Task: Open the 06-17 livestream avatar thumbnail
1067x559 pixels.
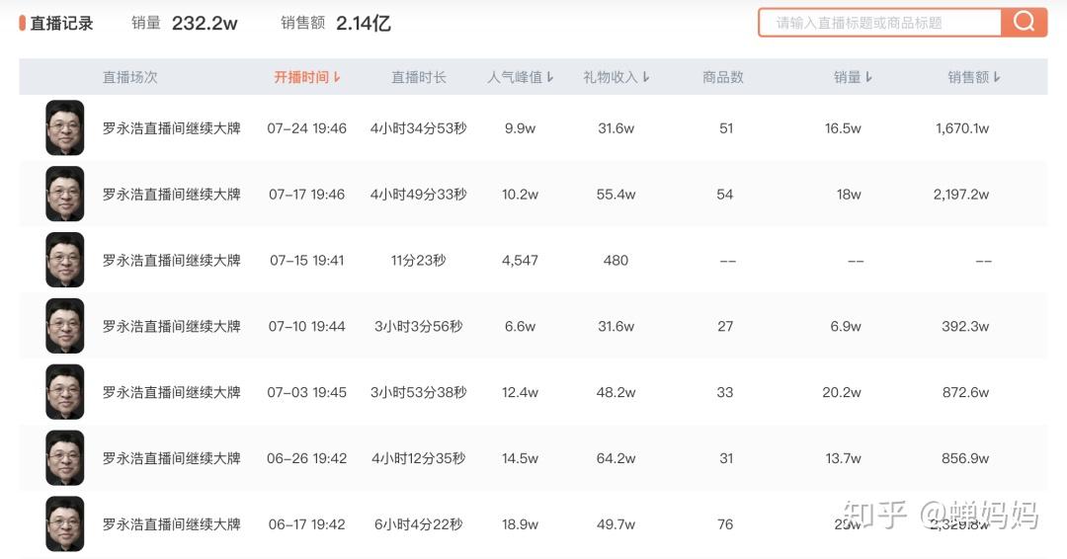Action: tap(65, 524)
